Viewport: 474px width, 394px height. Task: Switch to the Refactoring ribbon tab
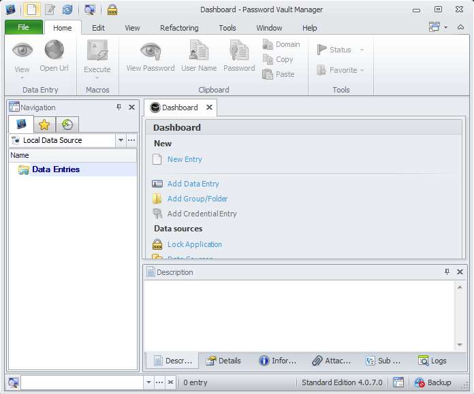click(179, 28)
